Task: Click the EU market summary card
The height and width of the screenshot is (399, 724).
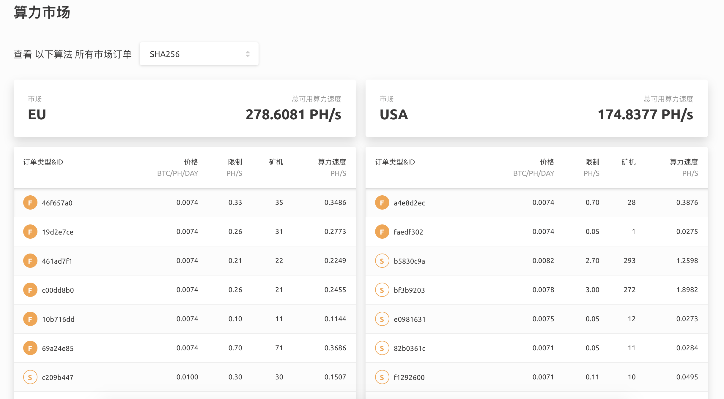Action: point(185,108)
